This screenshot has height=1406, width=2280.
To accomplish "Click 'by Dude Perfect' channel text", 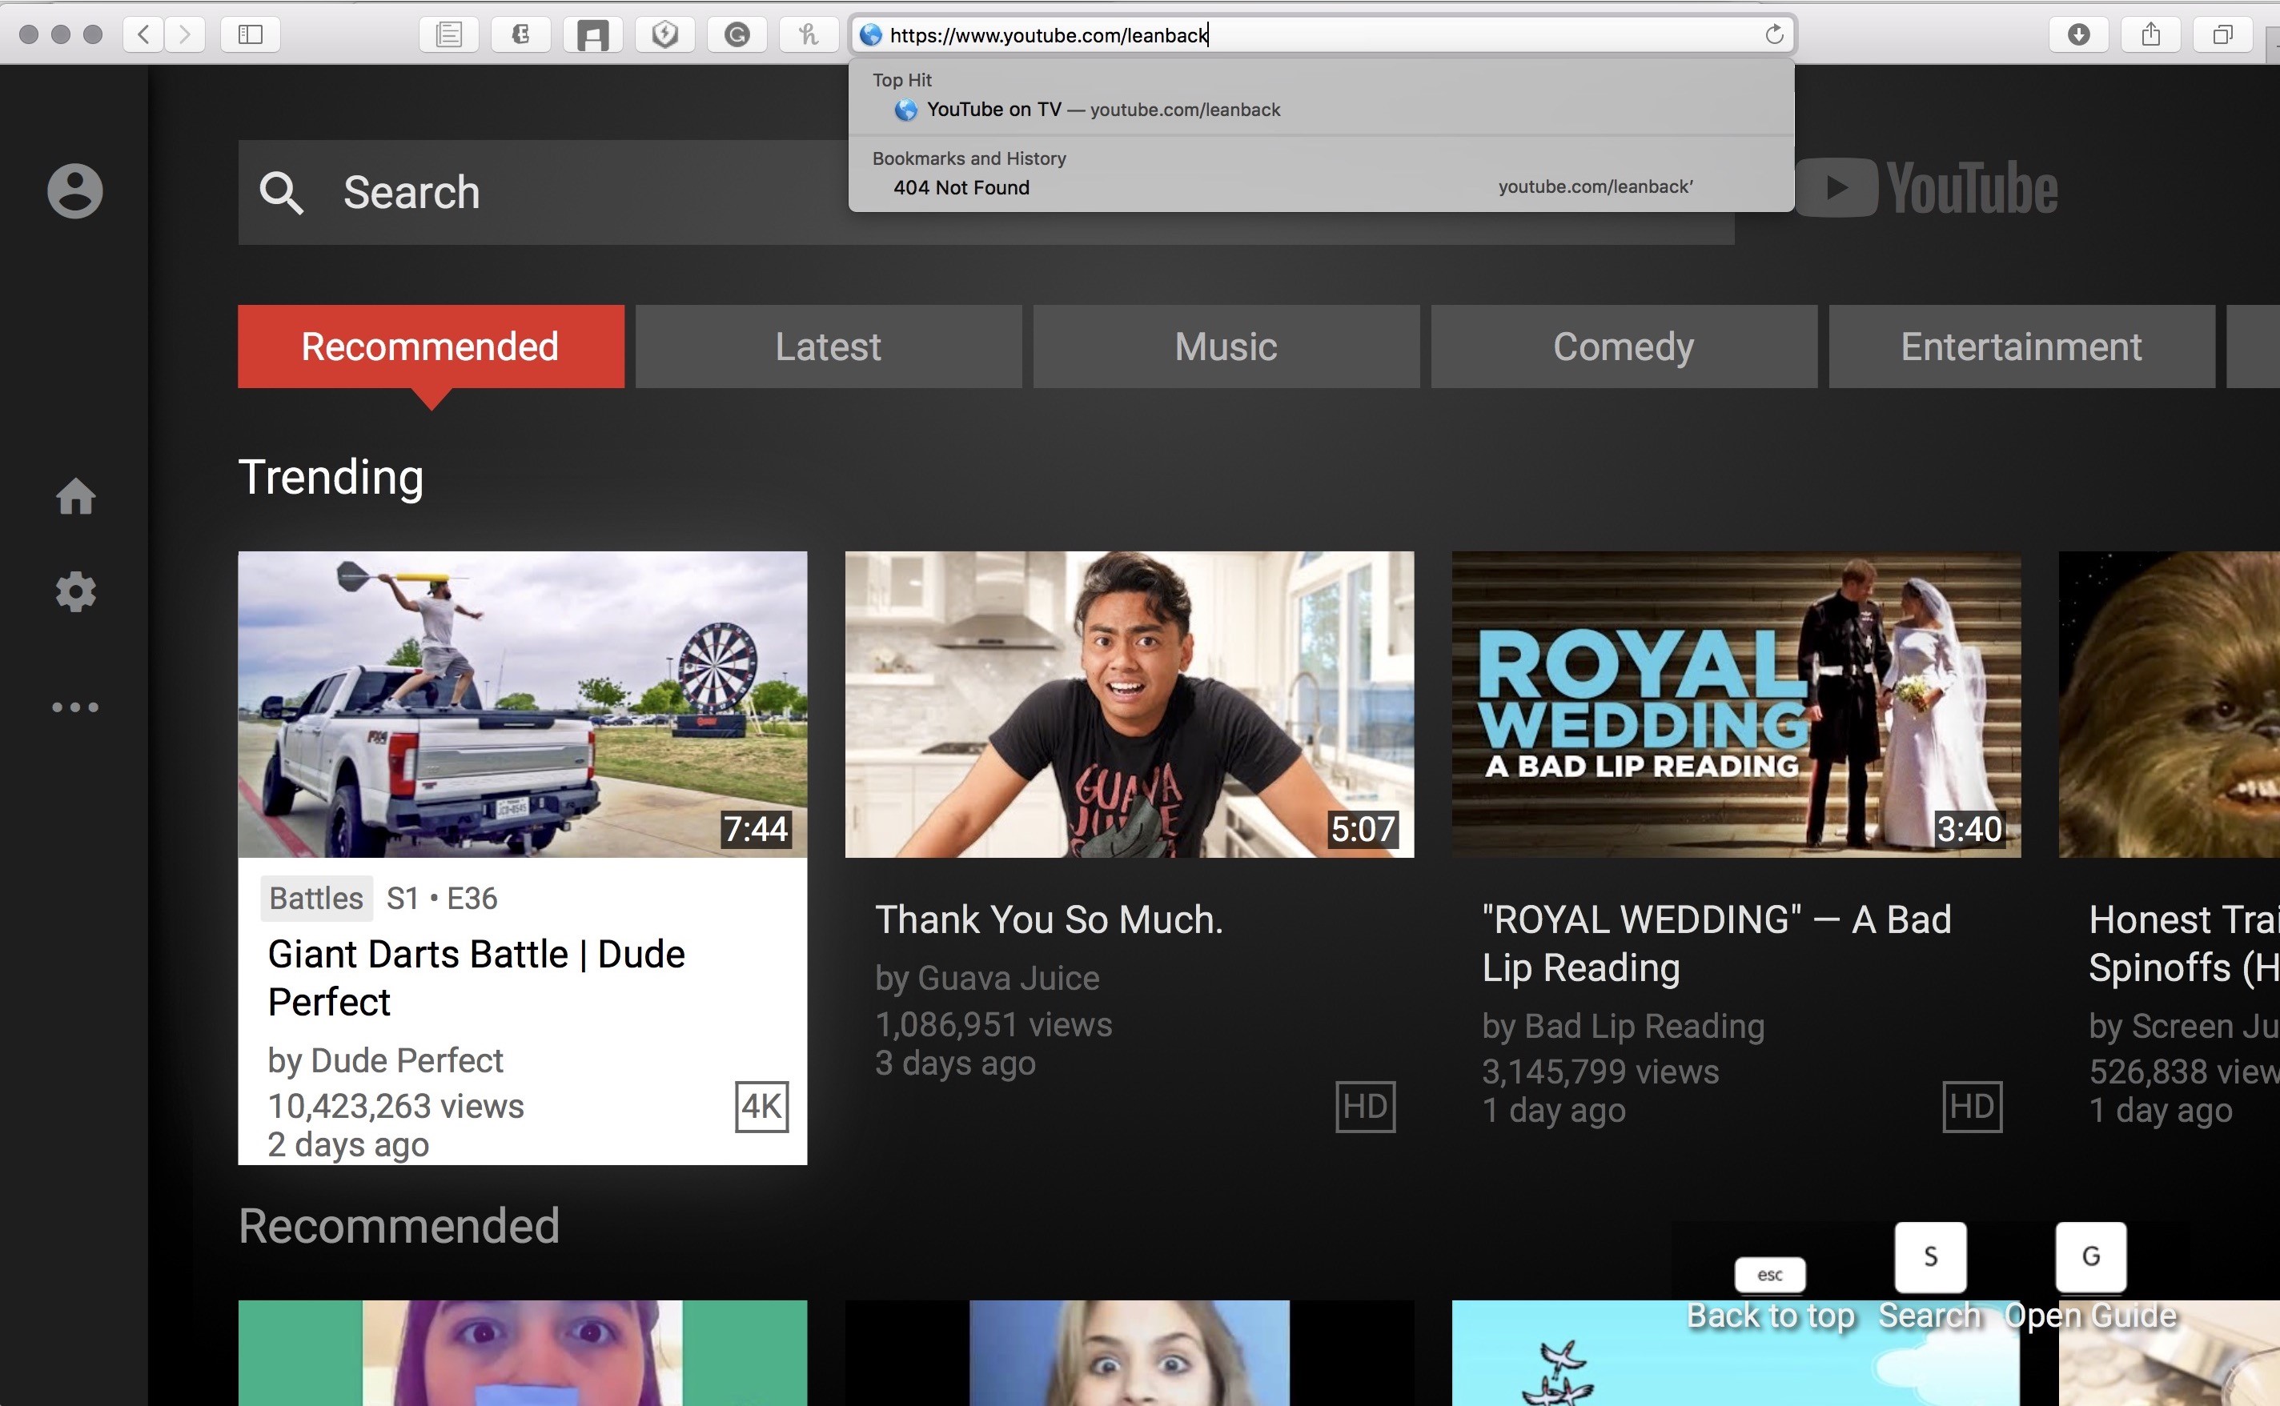I will click(385, 1060).
